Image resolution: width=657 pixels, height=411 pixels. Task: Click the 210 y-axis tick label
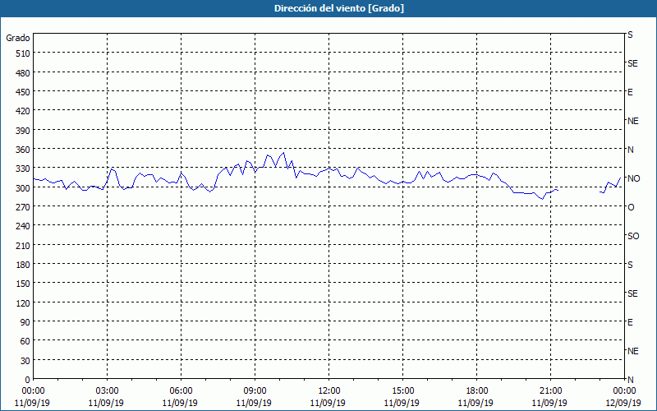click(x=23, y=246)
